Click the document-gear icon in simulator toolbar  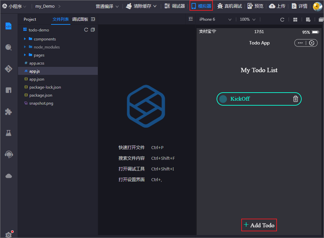(308, 19)
